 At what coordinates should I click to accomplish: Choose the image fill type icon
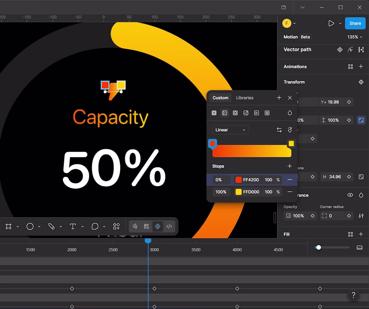246,113
